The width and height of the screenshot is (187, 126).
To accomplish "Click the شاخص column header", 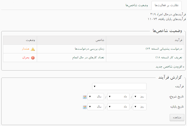I will pos(71,40).
